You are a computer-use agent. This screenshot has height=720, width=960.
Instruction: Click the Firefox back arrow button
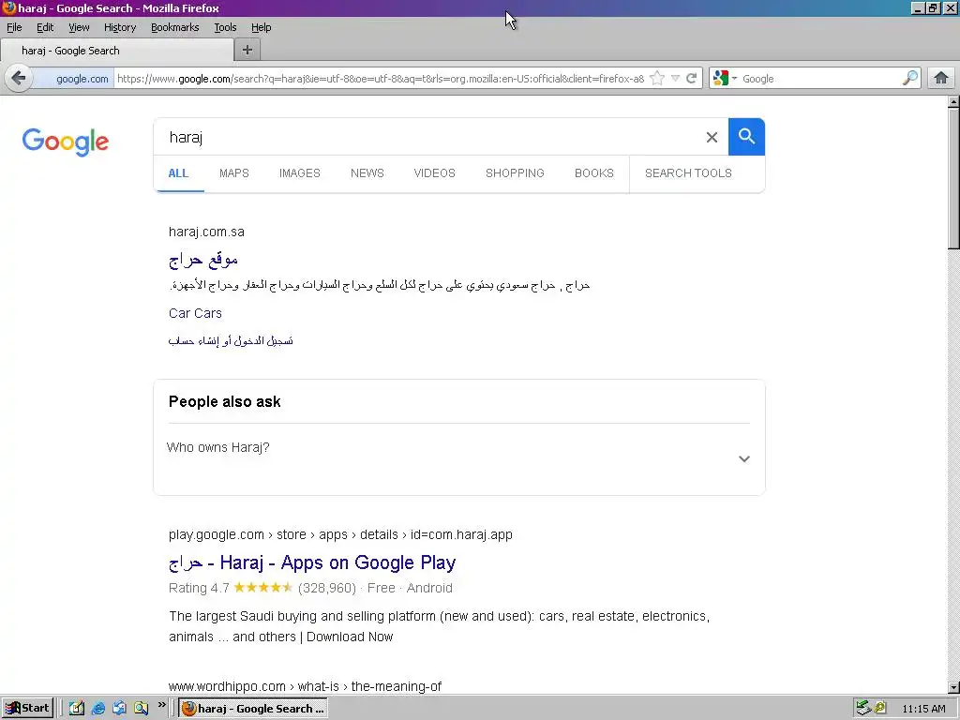(x=19, y=79)
